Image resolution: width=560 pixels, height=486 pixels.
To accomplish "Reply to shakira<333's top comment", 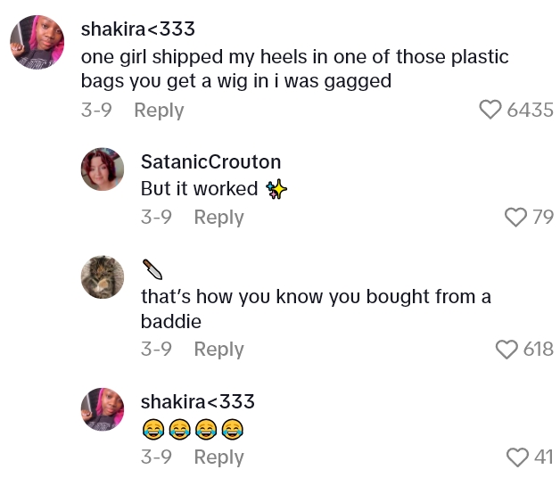I will coord(159,110).
